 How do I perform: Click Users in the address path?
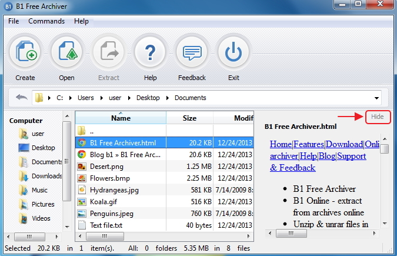click(x=86, y=98)
